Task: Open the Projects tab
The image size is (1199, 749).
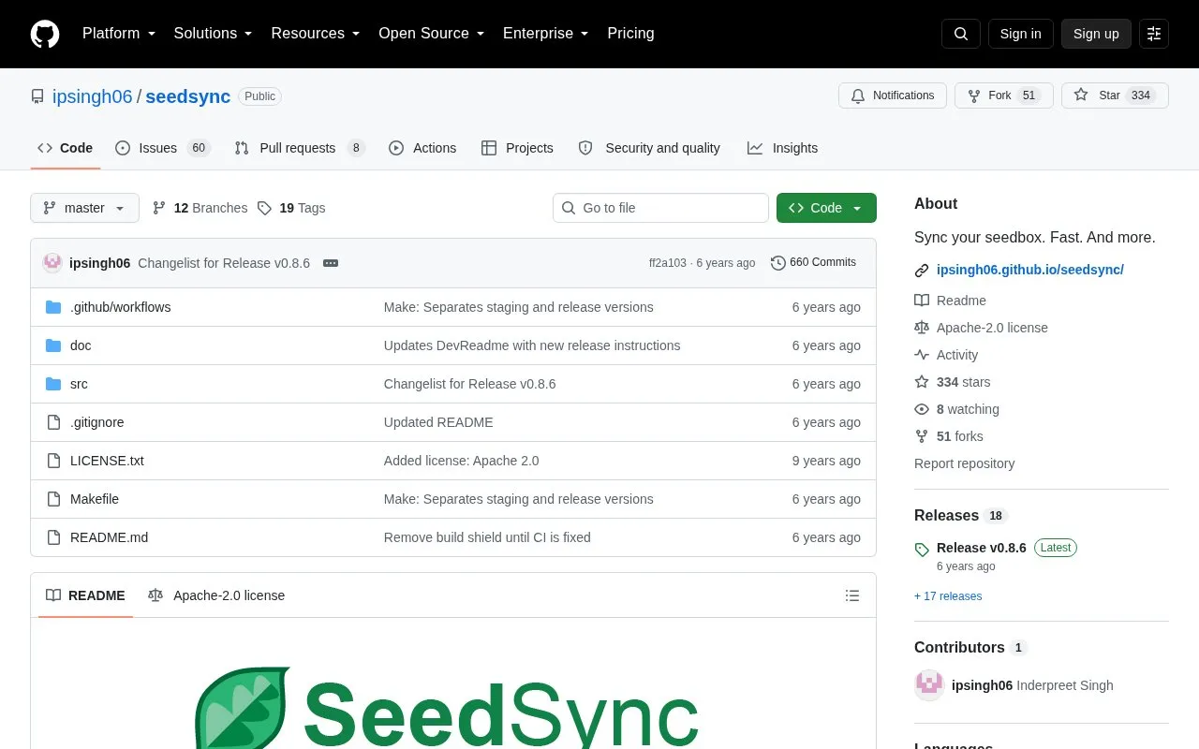Action: coord(517,148)
